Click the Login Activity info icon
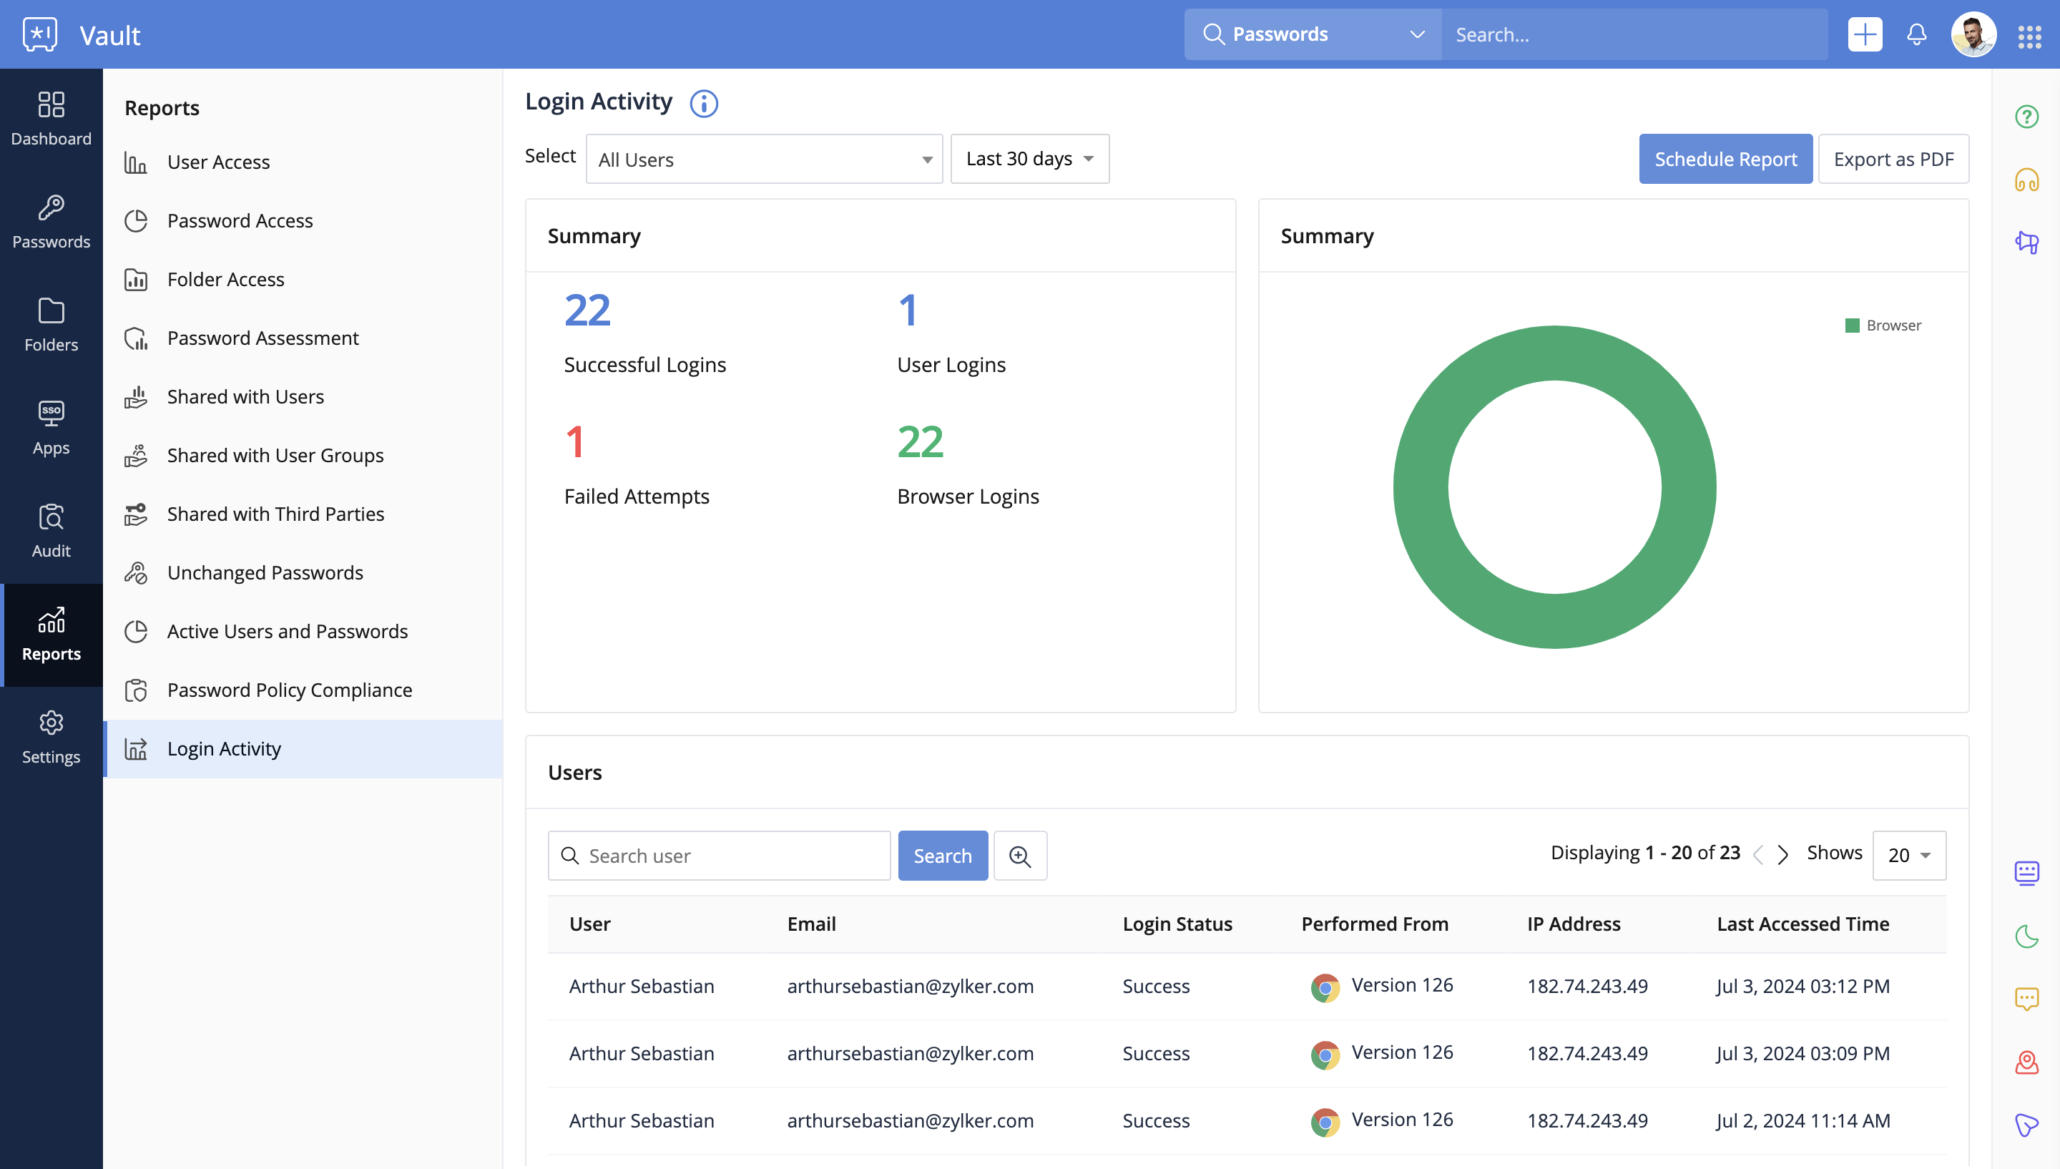Image resolution: width=2060 pixels, height=1169 pixels. point(704,103)
